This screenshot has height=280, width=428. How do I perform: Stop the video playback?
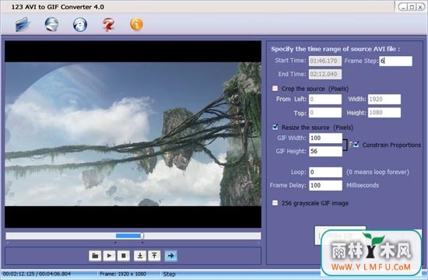pos(124,256)
